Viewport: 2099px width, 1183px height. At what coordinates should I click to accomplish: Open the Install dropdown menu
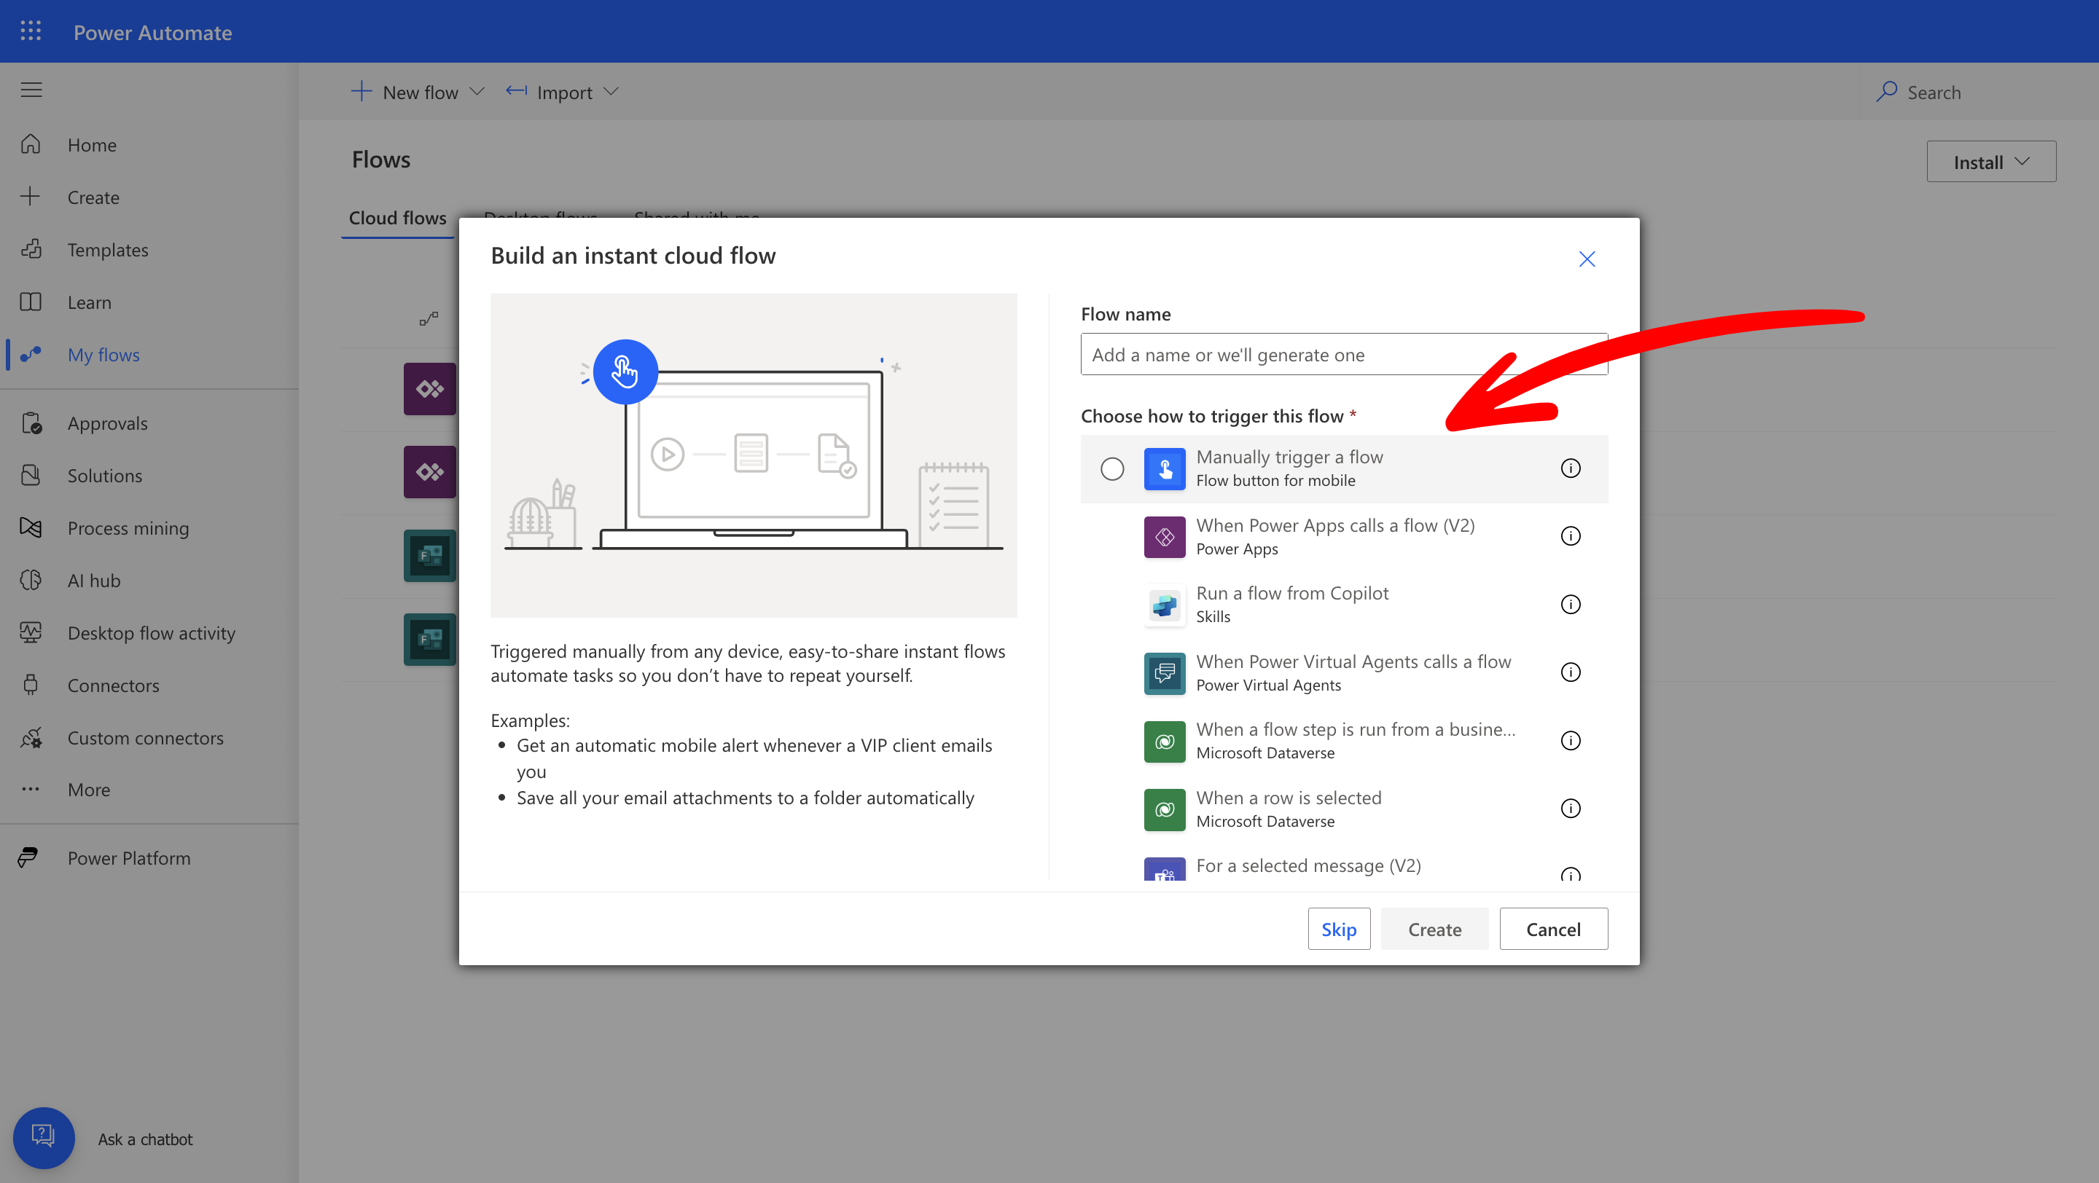click(1990, 162)
